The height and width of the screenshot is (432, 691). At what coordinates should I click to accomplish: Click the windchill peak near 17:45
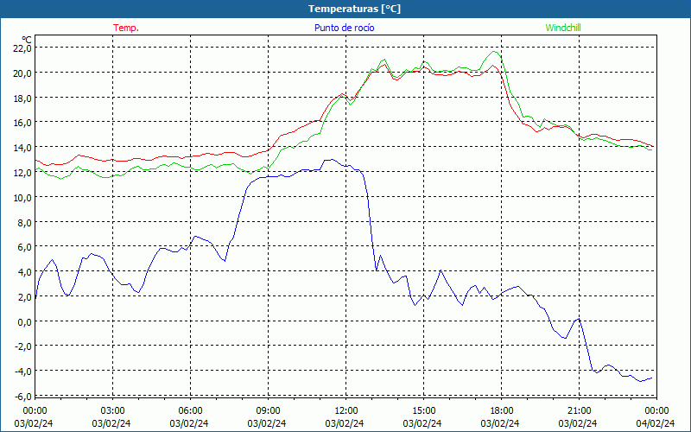(494, 52)
